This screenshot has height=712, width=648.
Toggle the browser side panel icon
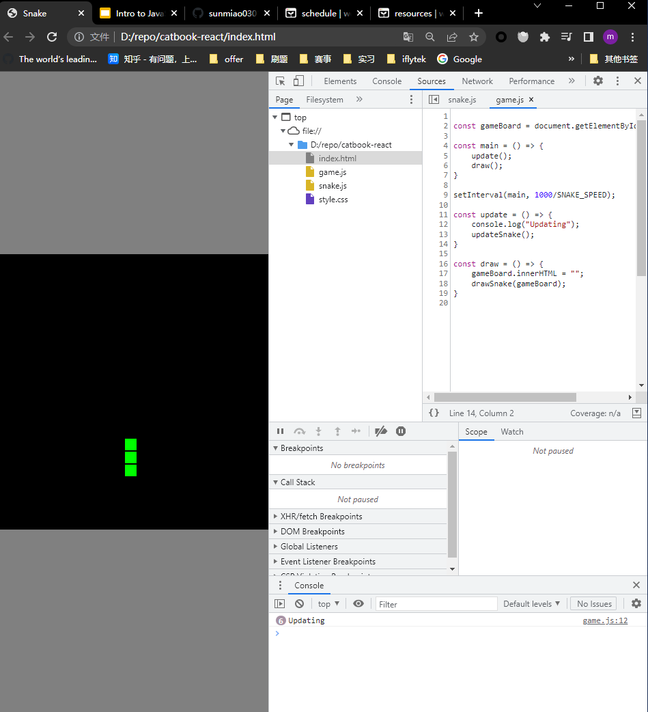pyautogui.click(x=588, y=37)
